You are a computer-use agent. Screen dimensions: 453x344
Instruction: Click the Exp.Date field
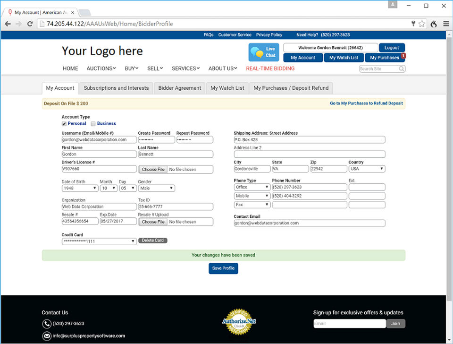[x=118, y=221]
